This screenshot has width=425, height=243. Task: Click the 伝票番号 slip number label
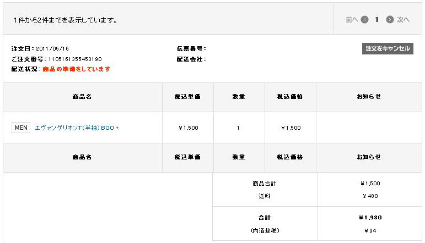pyautogui.click(x=191, y=49)
